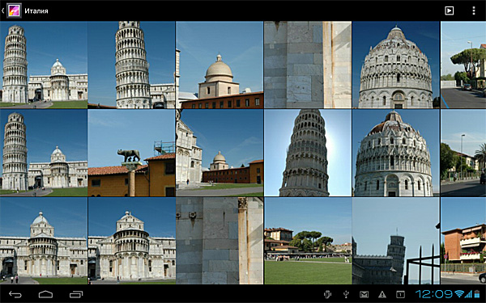Open the three-dot overflow menu

point(474,11)
